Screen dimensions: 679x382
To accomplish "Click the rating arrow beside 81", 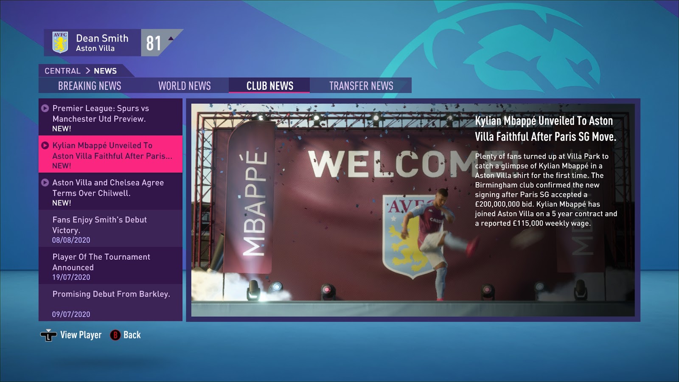I will [171, 39].
